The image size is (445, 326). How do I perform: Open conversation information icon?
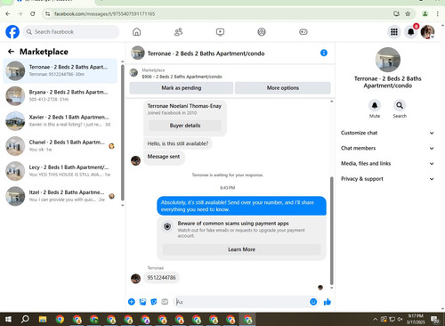(324, 53)
